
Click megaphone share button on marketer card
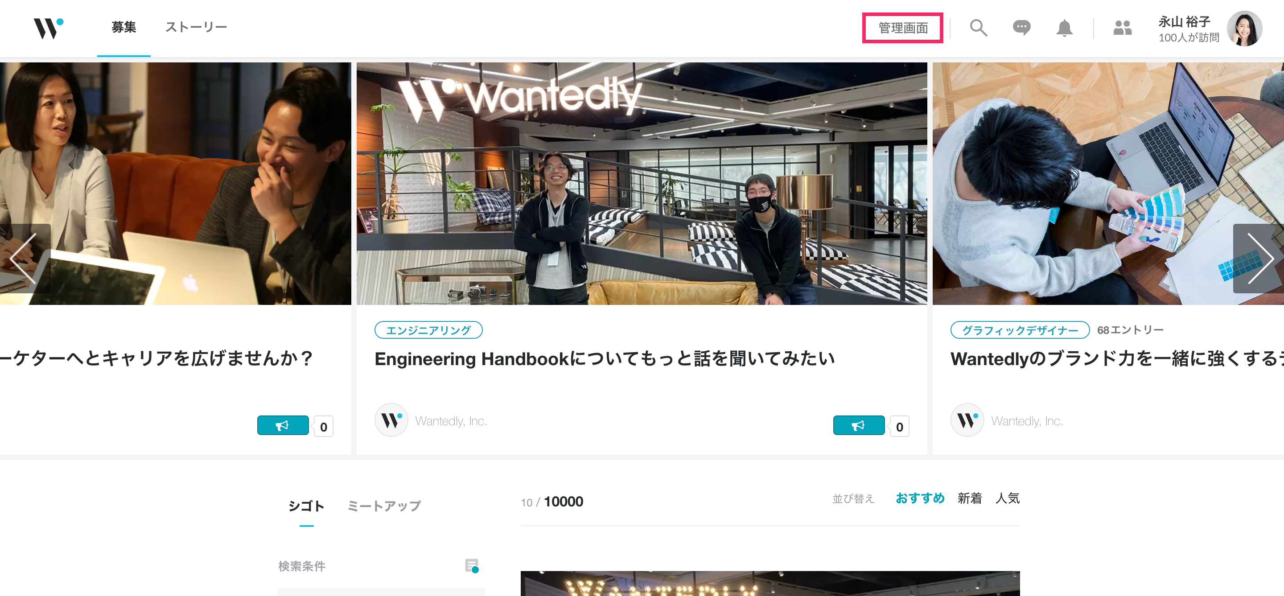(x=283, y=425)
